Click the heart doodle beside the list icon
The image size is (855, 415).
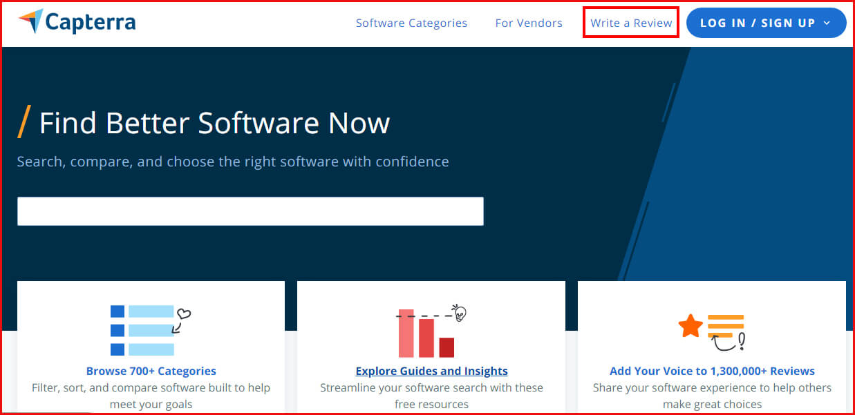point(183,314)
